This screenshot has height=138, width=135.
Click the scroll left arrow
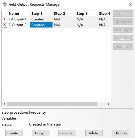pos(4,104)
